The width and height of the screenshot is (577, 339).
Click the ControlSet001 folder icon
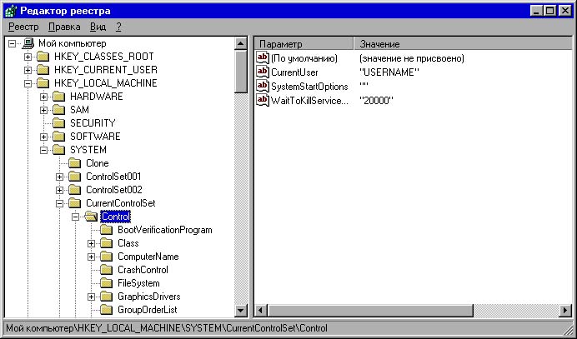[75, 177]
